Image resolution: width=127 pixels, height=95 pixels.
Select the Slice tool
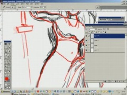tap(9, 53)
